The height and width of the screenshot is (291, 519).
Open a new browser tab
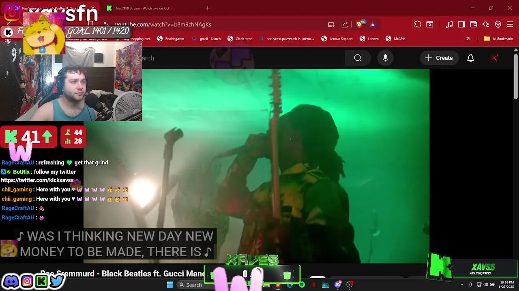click(x=208, y=8)
